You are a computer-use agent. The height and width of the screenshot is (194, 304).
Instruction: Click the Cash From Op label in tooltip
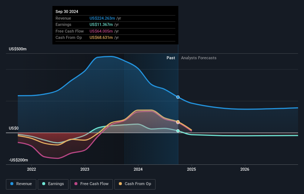69,38
